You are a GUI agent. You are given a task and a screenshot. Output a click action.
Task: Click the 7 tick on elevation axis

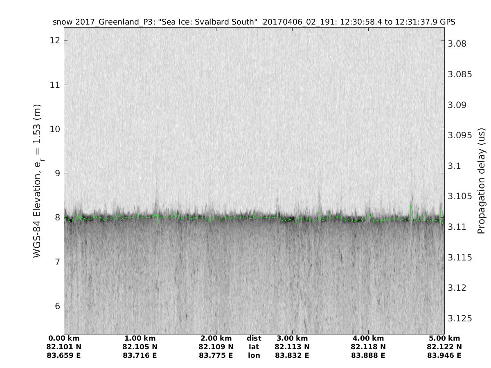[x=57, y=262]
